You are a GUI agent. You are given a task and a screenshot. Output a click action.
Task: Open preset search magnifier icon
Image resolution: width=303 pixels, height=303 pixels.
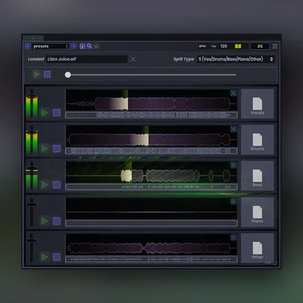(x=89, y=46)
